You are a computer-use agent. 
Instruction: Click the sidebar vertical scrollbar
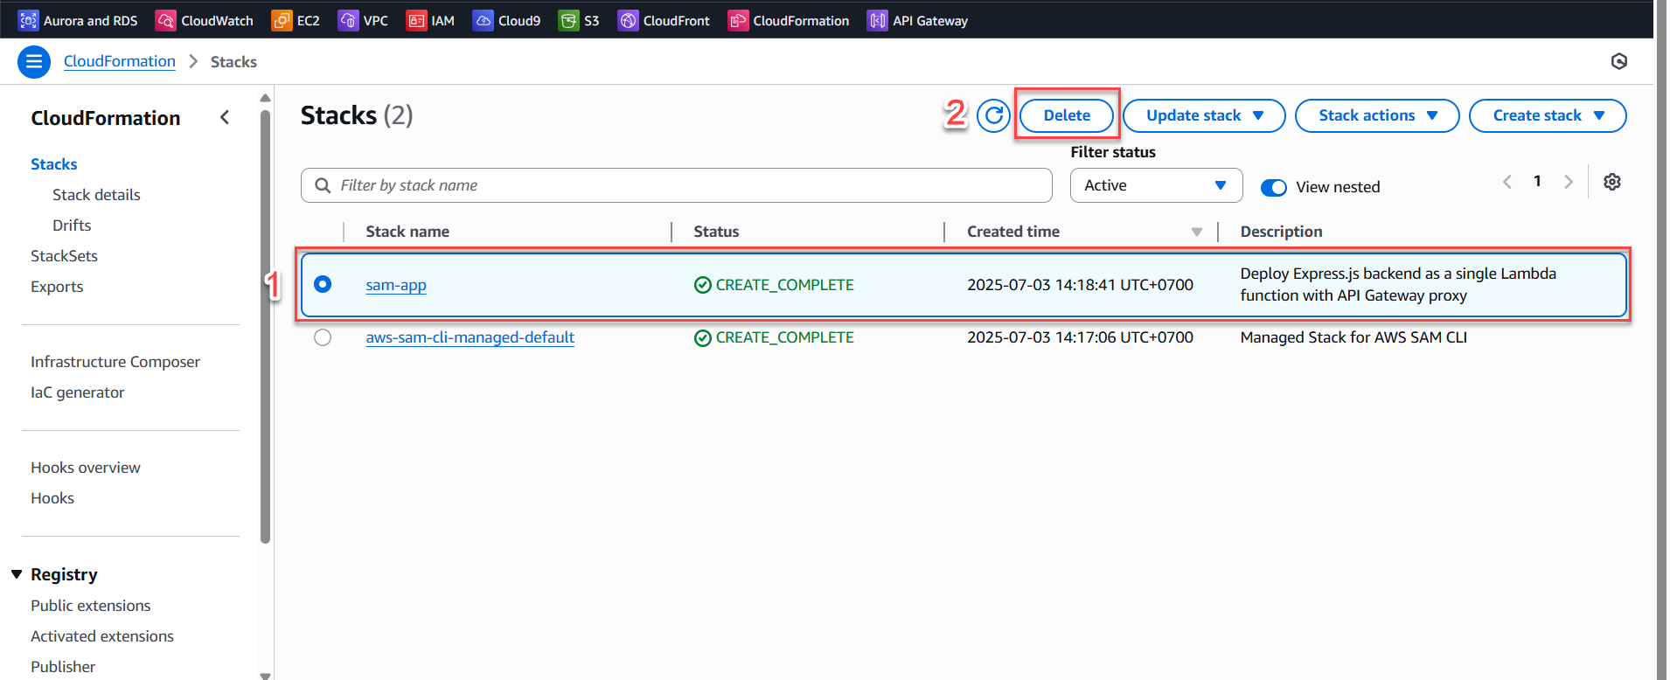pos(265,325)
